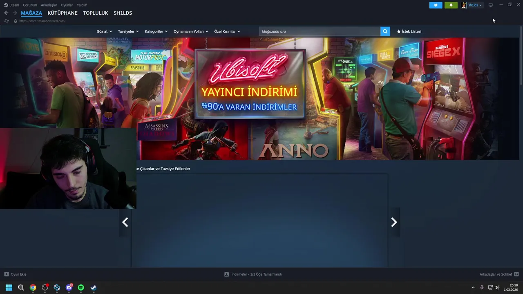Open the Yardım menu

82,5
